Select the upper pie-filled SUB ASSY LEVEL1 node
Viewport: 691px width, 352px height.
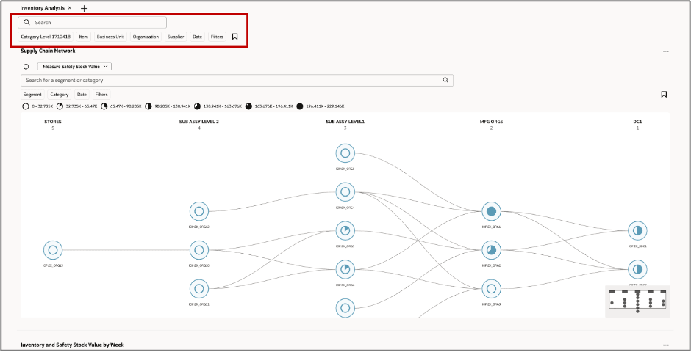point(345,231)
